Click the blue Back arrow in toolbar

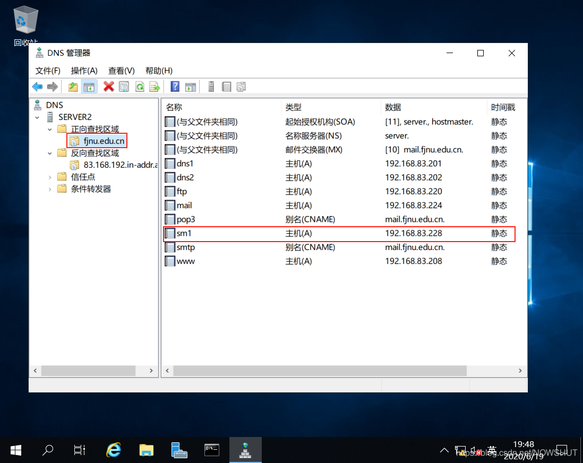(37, 87)
